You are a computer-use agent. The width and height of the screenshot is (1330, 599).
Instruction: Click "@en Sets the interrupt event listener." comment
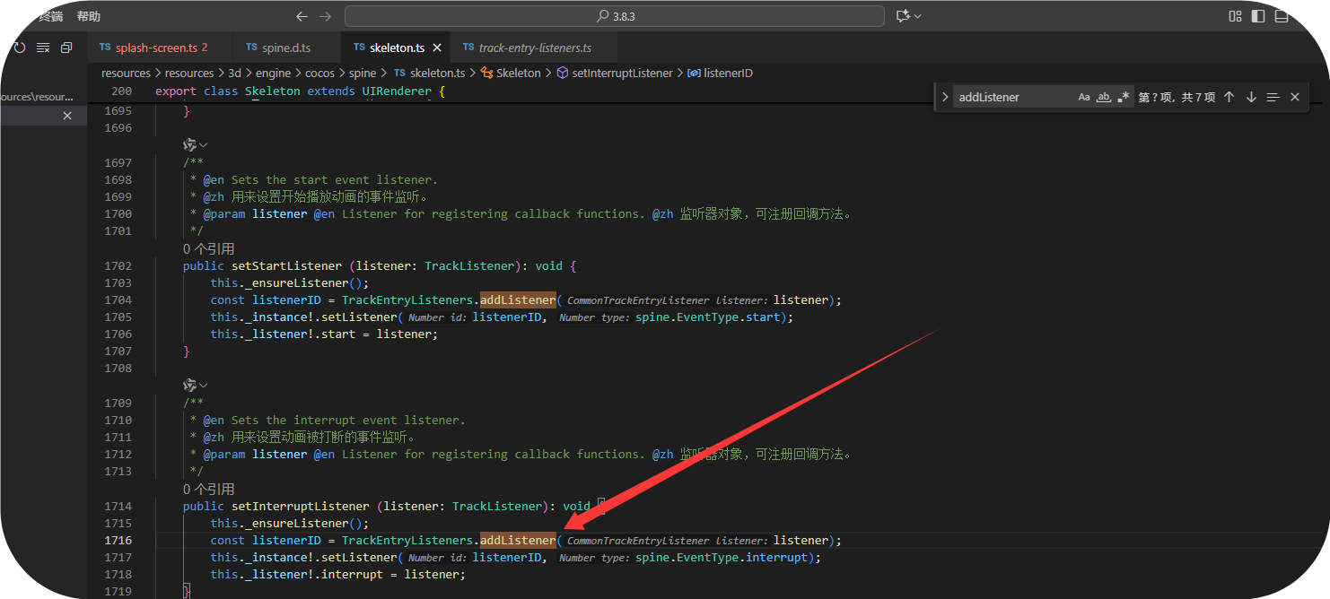(x=335, y=420)
